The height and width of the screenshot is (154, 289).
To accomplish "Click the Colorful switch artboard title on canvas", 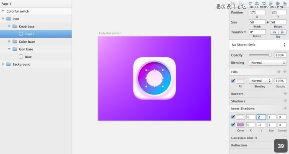I will click(110, 33).
